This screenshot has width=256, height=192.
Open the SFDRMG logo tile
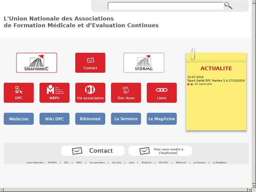pos(144,63)
